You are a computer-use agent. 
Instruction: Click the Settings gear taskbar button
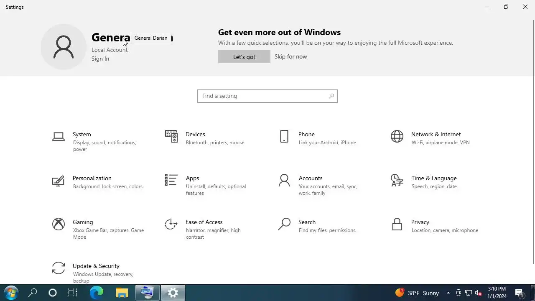173,293
